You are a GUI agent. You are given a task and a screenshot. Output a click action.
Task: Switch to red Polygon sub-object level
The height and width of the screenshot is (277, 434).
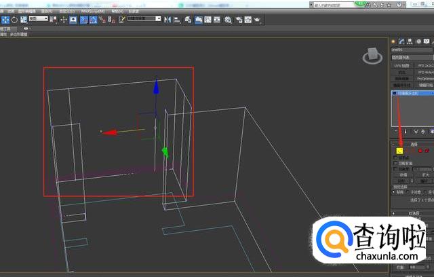point(420,150)
